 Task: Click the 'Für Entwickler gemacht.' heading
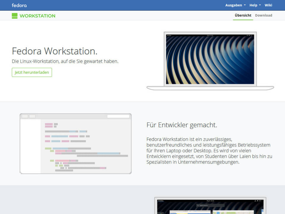pyautogui.click(x=182, y=125)
